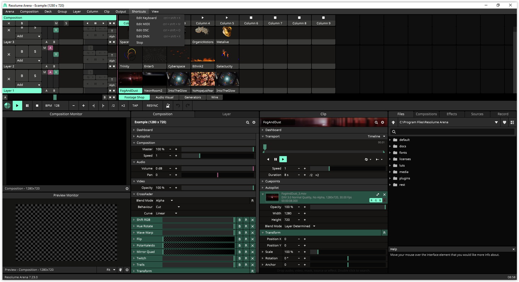519x282 pixels.
Task: Open the Composition panel settings gear
Action: pos(254,122)
